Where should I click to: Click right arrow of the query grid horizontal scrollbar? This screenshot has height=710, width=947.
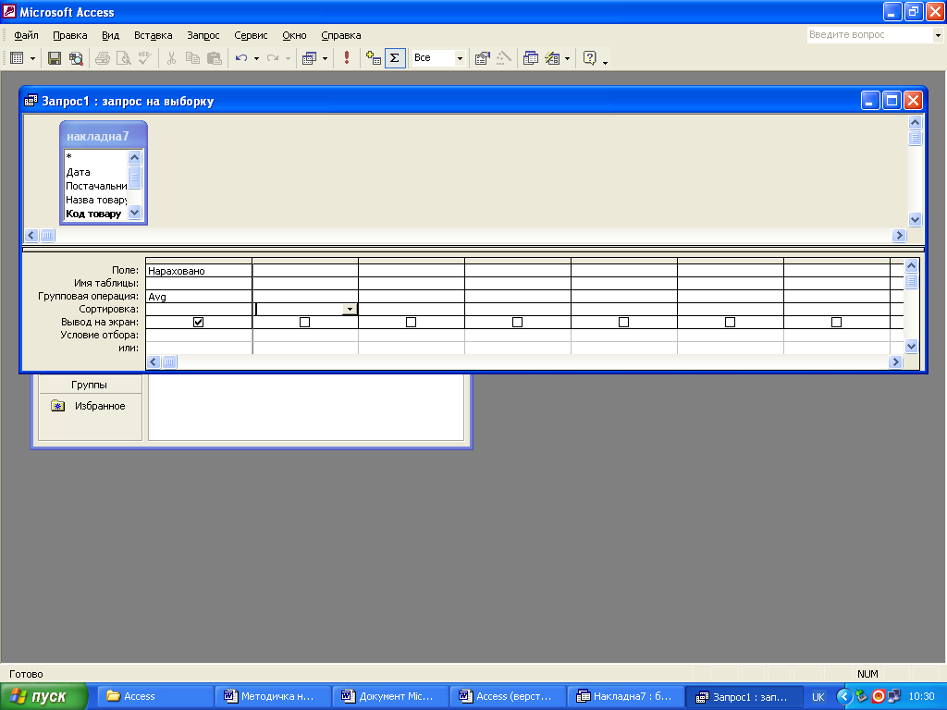click(x=895, y=361)
